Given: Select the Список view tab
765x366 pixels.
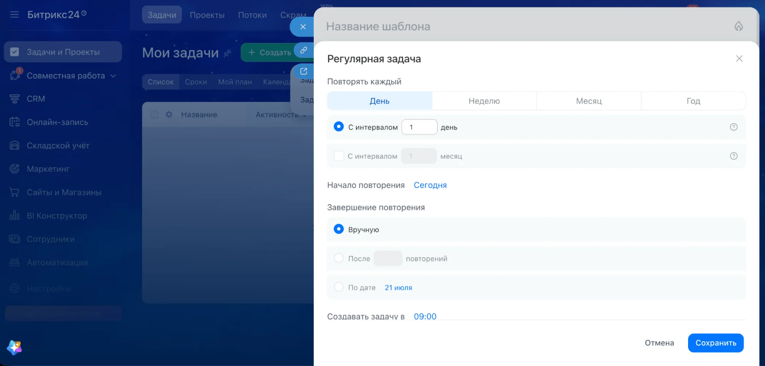Looking at the screenshot, I should tap(161, 82).
